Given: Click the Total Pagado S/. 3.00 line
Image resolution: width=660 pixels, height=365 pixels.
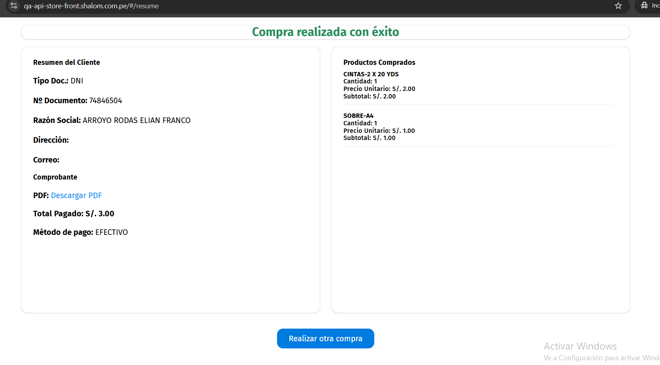Looking at the screenshot, I should 74,214.
